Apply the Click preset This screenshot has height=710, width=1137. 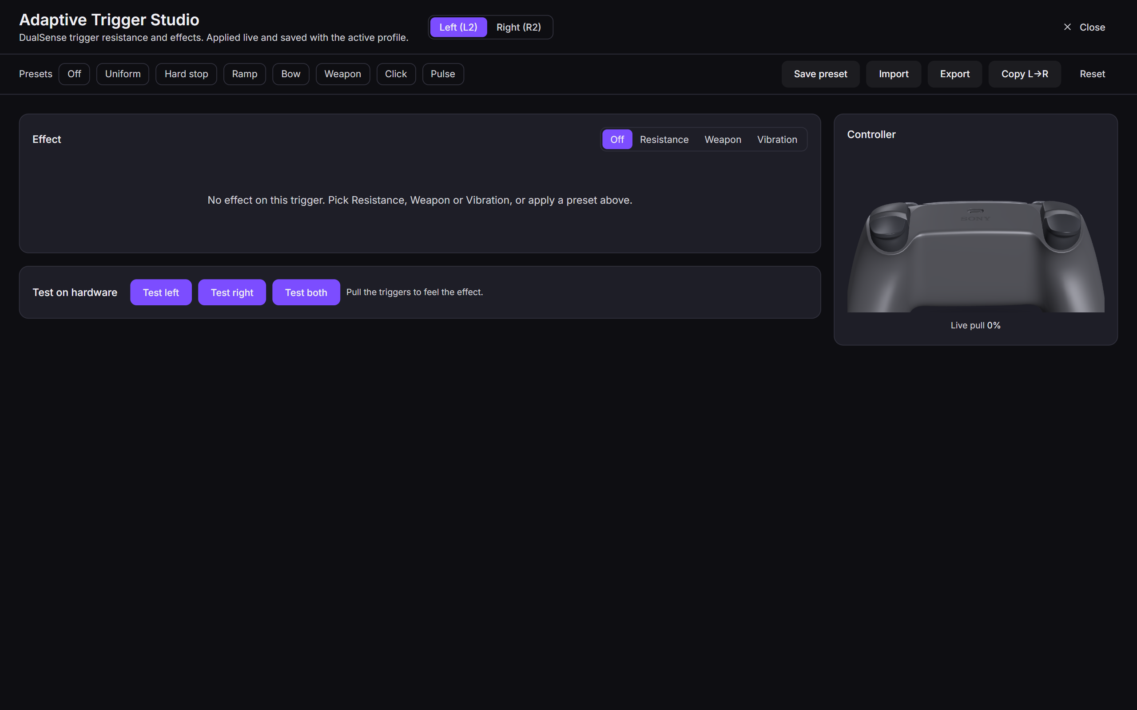click(396, 74)
